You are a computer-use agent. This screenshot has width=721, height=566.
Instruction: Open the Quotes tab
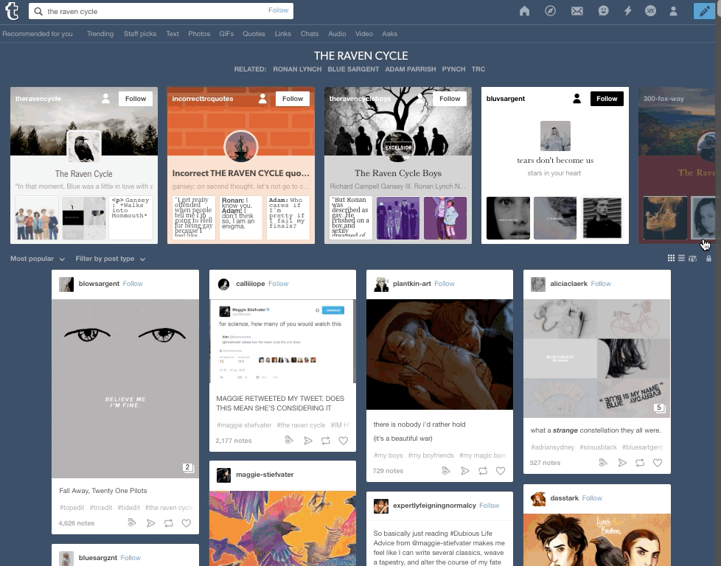click(x=254, y=34)
